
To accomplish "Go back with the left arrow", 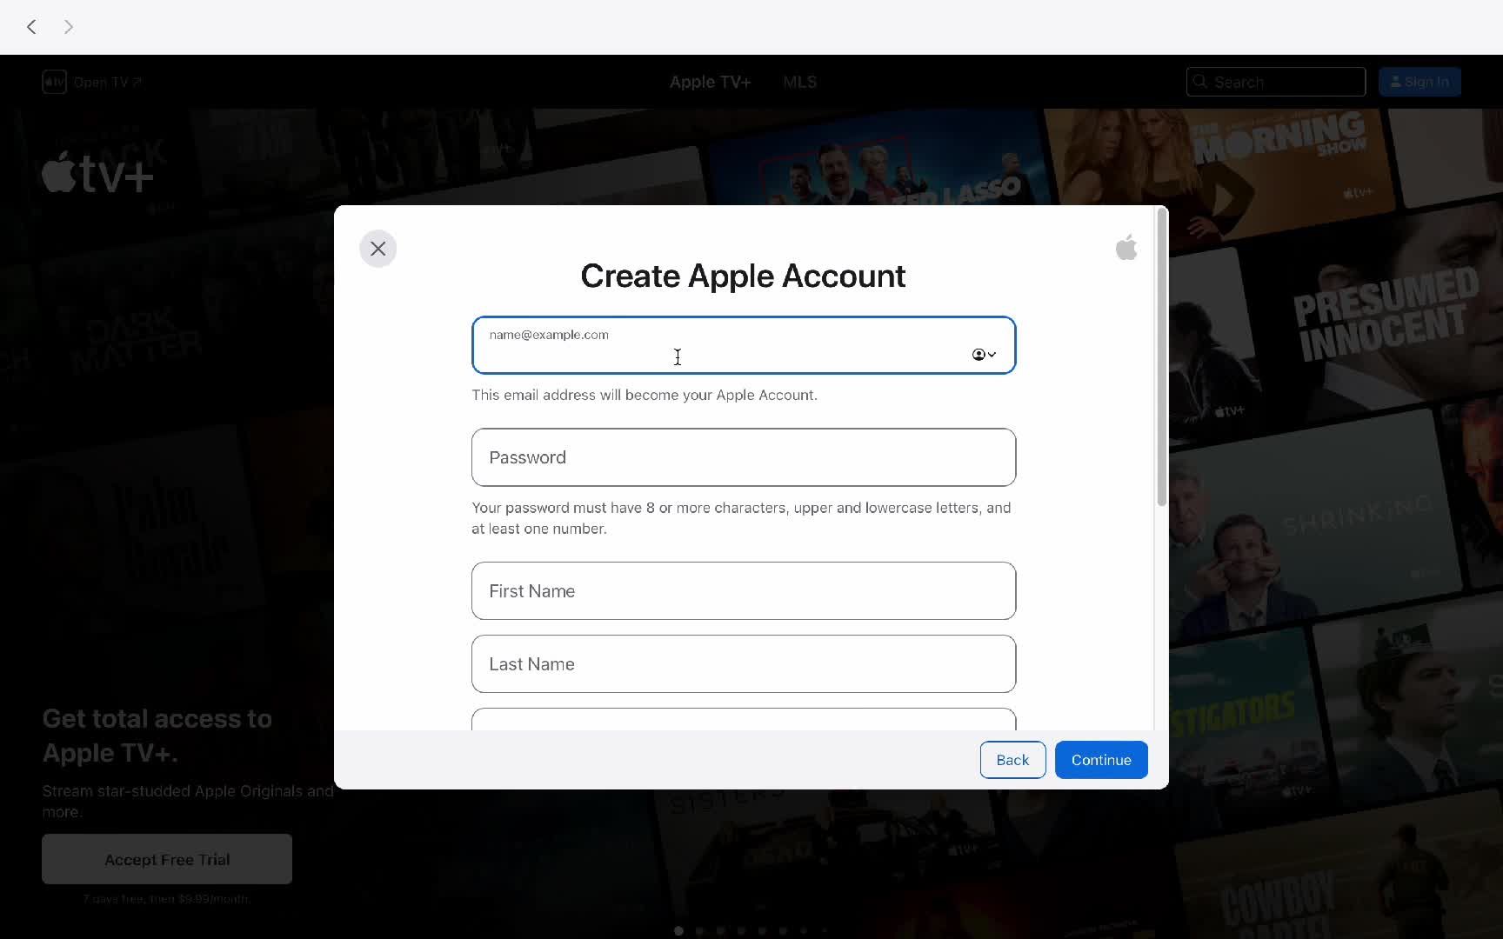I will pos(32,27).
